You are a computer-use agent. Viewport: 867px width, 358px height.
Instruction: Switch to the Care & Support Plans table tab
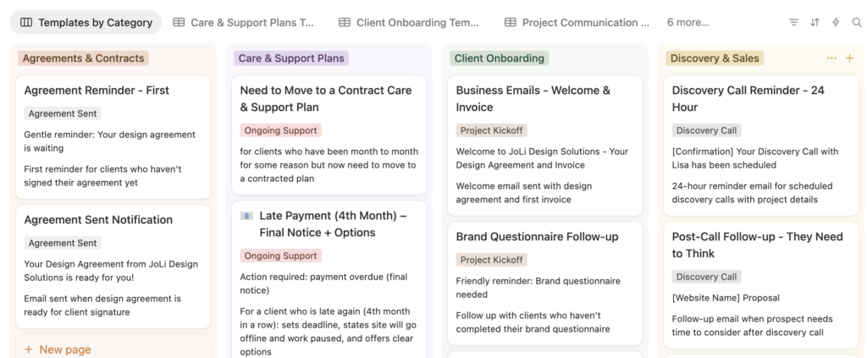243,23
